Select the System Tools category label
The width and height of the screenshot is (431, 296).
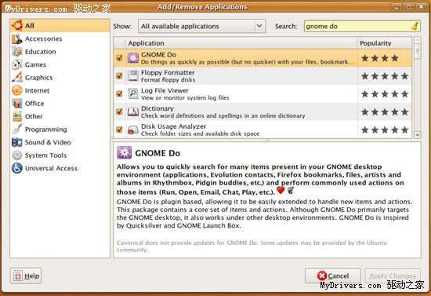click(45, 155)
